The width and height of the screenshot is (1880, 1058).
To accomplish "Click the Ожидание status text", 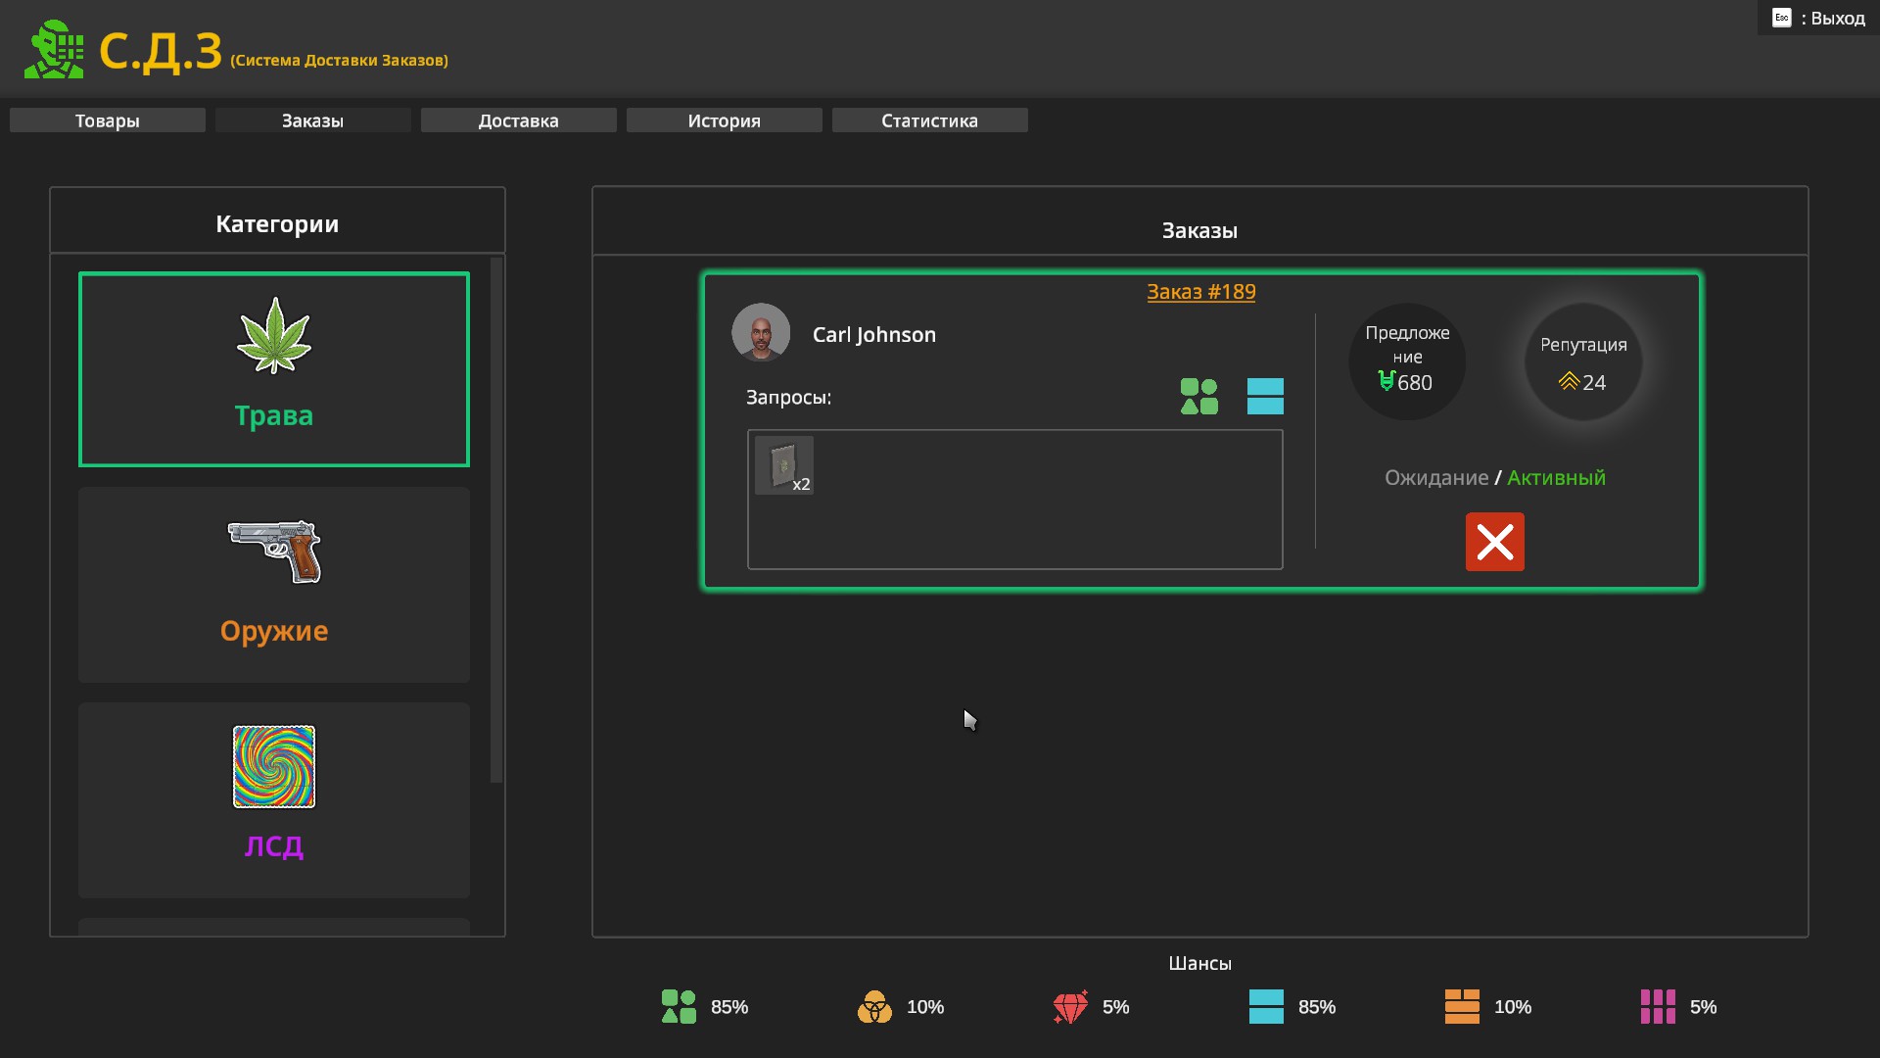I will point(1436,478).
